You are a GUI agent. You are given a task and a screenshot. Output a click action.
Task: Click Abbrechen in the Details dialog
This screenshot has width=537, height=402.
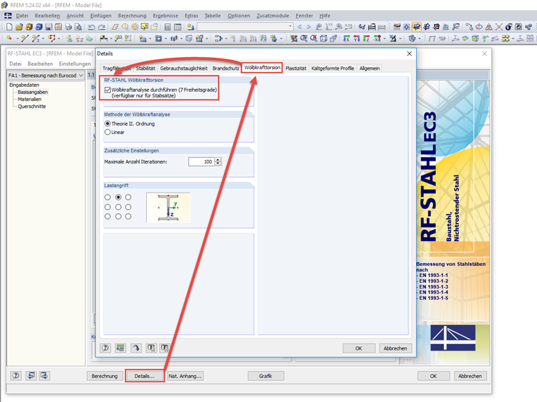(x=395, y=348)
